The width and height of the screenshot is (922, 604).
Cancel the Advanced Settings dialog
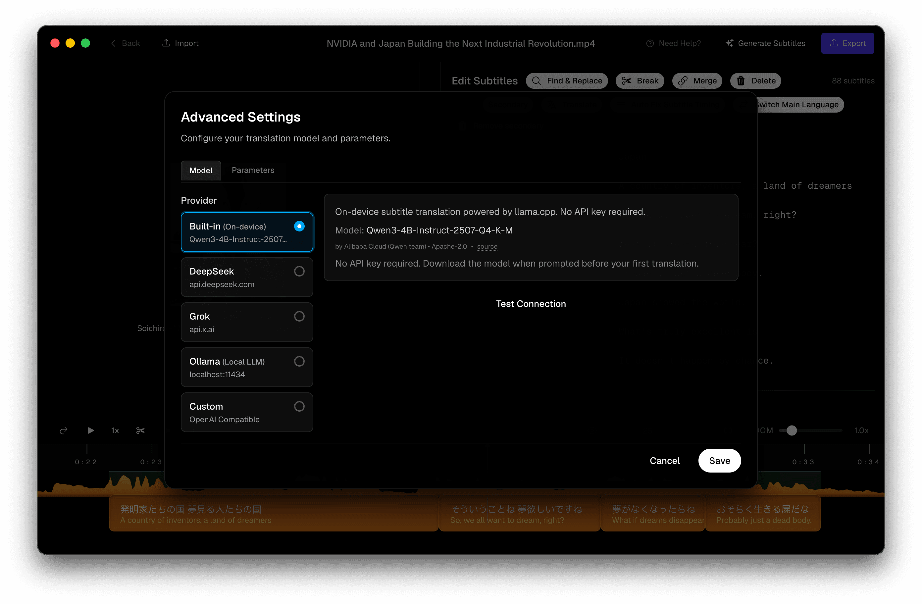[664, 460]
